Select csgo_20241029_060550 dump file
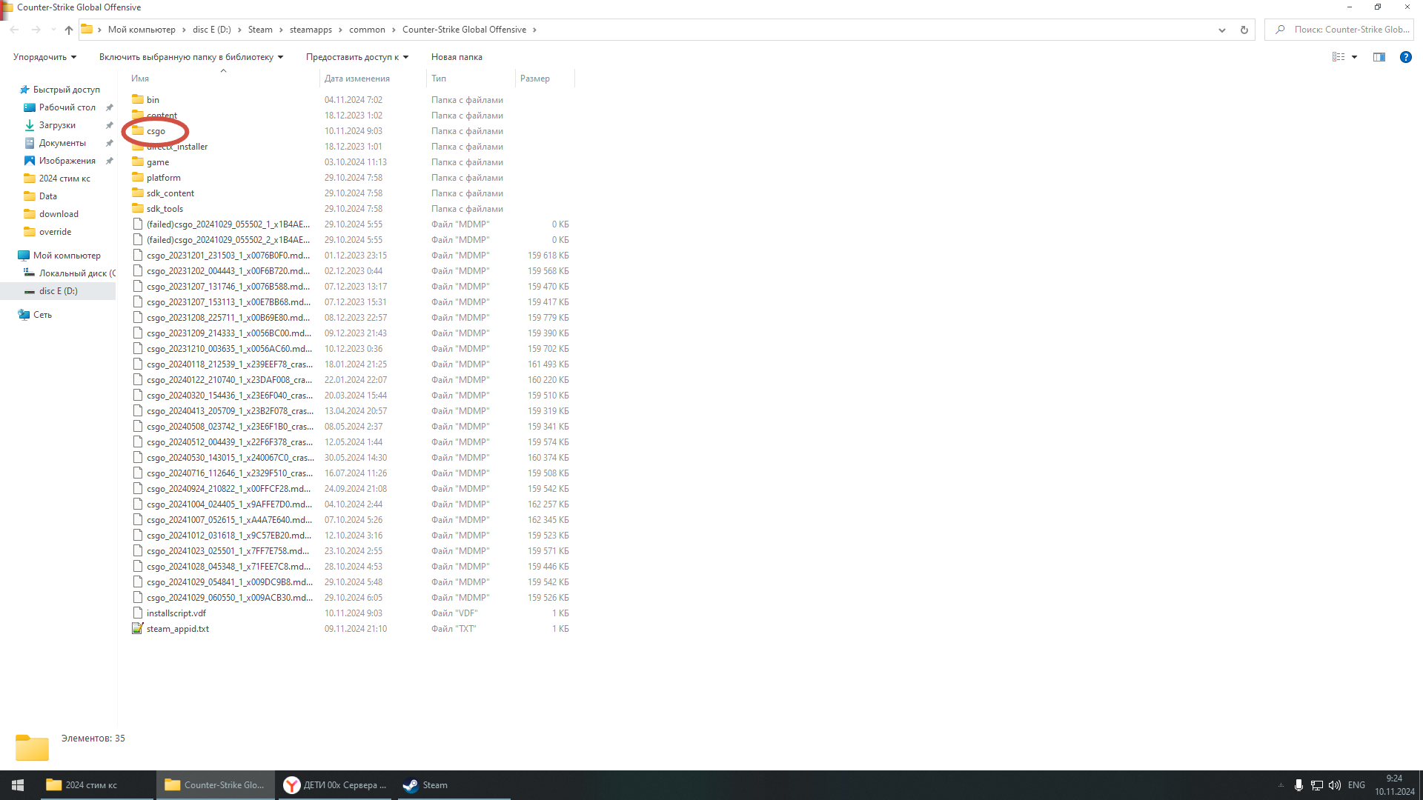The height and width of the screenshot is (800, 1423). [x=229, y=598]
